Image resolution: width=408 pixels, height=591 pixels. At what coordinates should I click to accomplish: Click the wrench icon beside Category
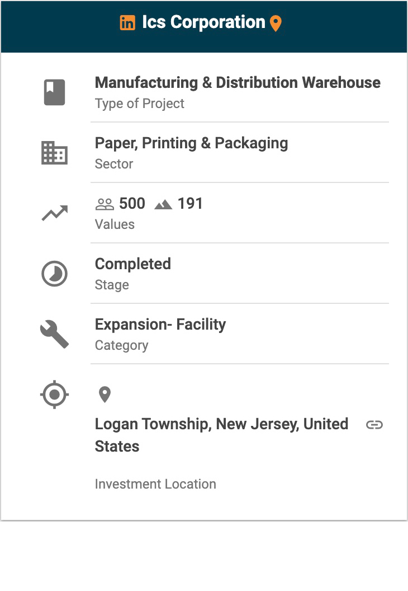(x=55, y=335)
